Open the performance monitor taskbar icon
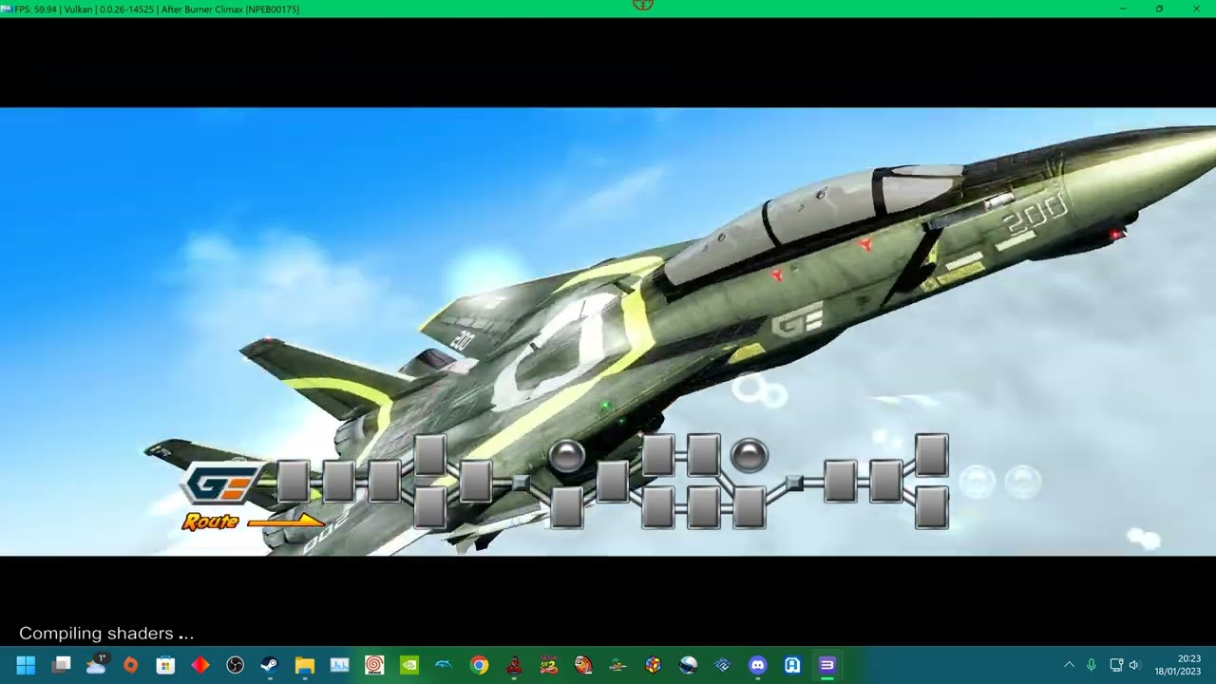This screenshot has height=684, width=1216. coord(339,665)
